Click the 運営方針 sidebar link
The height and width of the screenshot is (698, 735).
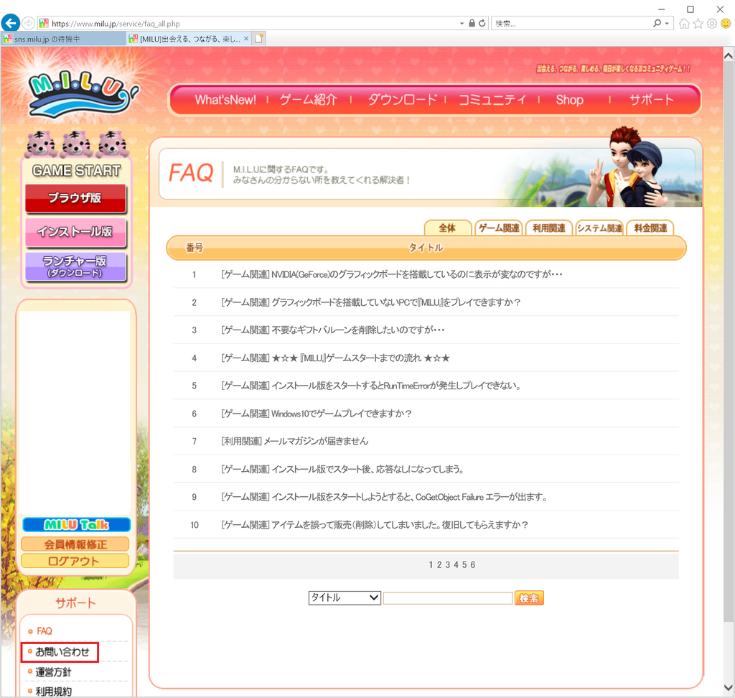coord(53,672)
